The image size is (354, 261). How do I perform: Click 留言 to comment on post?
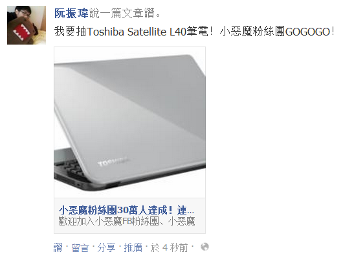click(80, 247)
